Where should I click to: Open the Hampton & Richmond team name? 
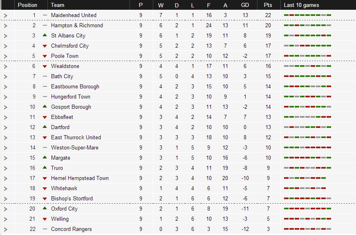(77, 25)
